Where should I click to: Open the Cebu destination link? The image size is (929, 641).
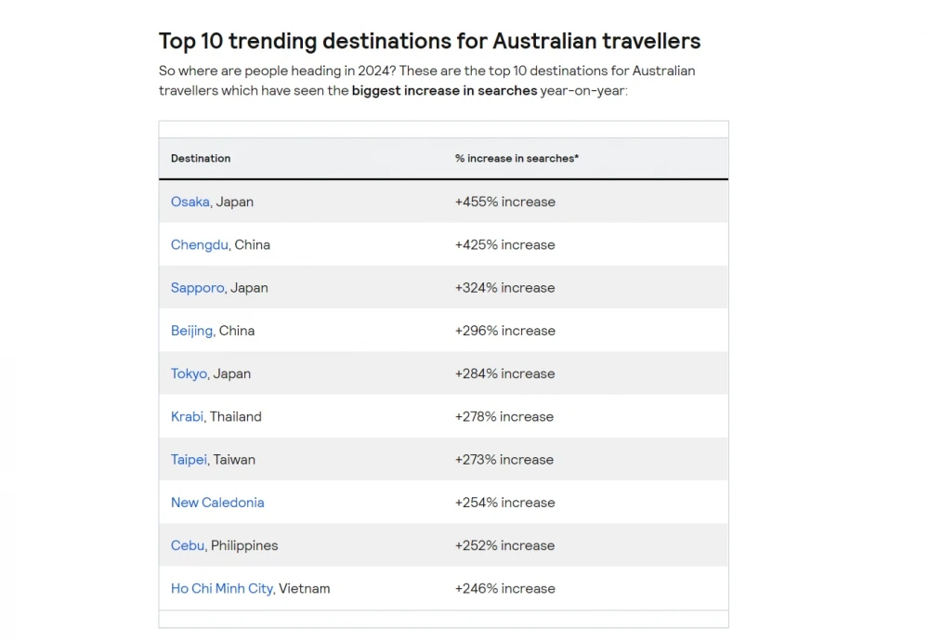pyautogui.click(x=188, y=545)
